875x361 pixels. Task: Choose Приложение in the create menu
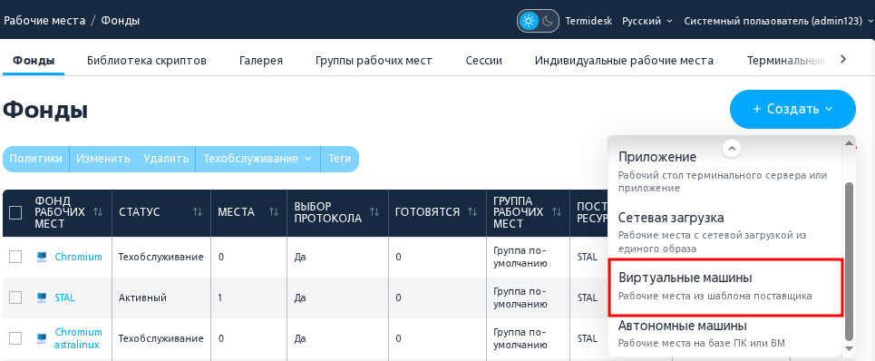pyautogui.click(x=724, y=172)
